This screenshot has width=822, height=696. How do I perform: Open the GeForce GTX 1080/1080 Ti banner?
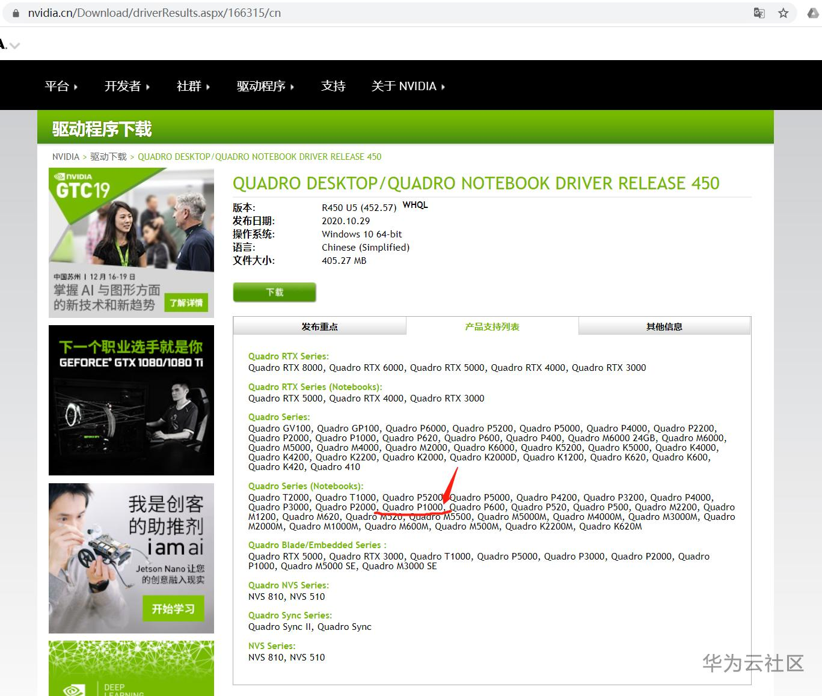point(131,400)
